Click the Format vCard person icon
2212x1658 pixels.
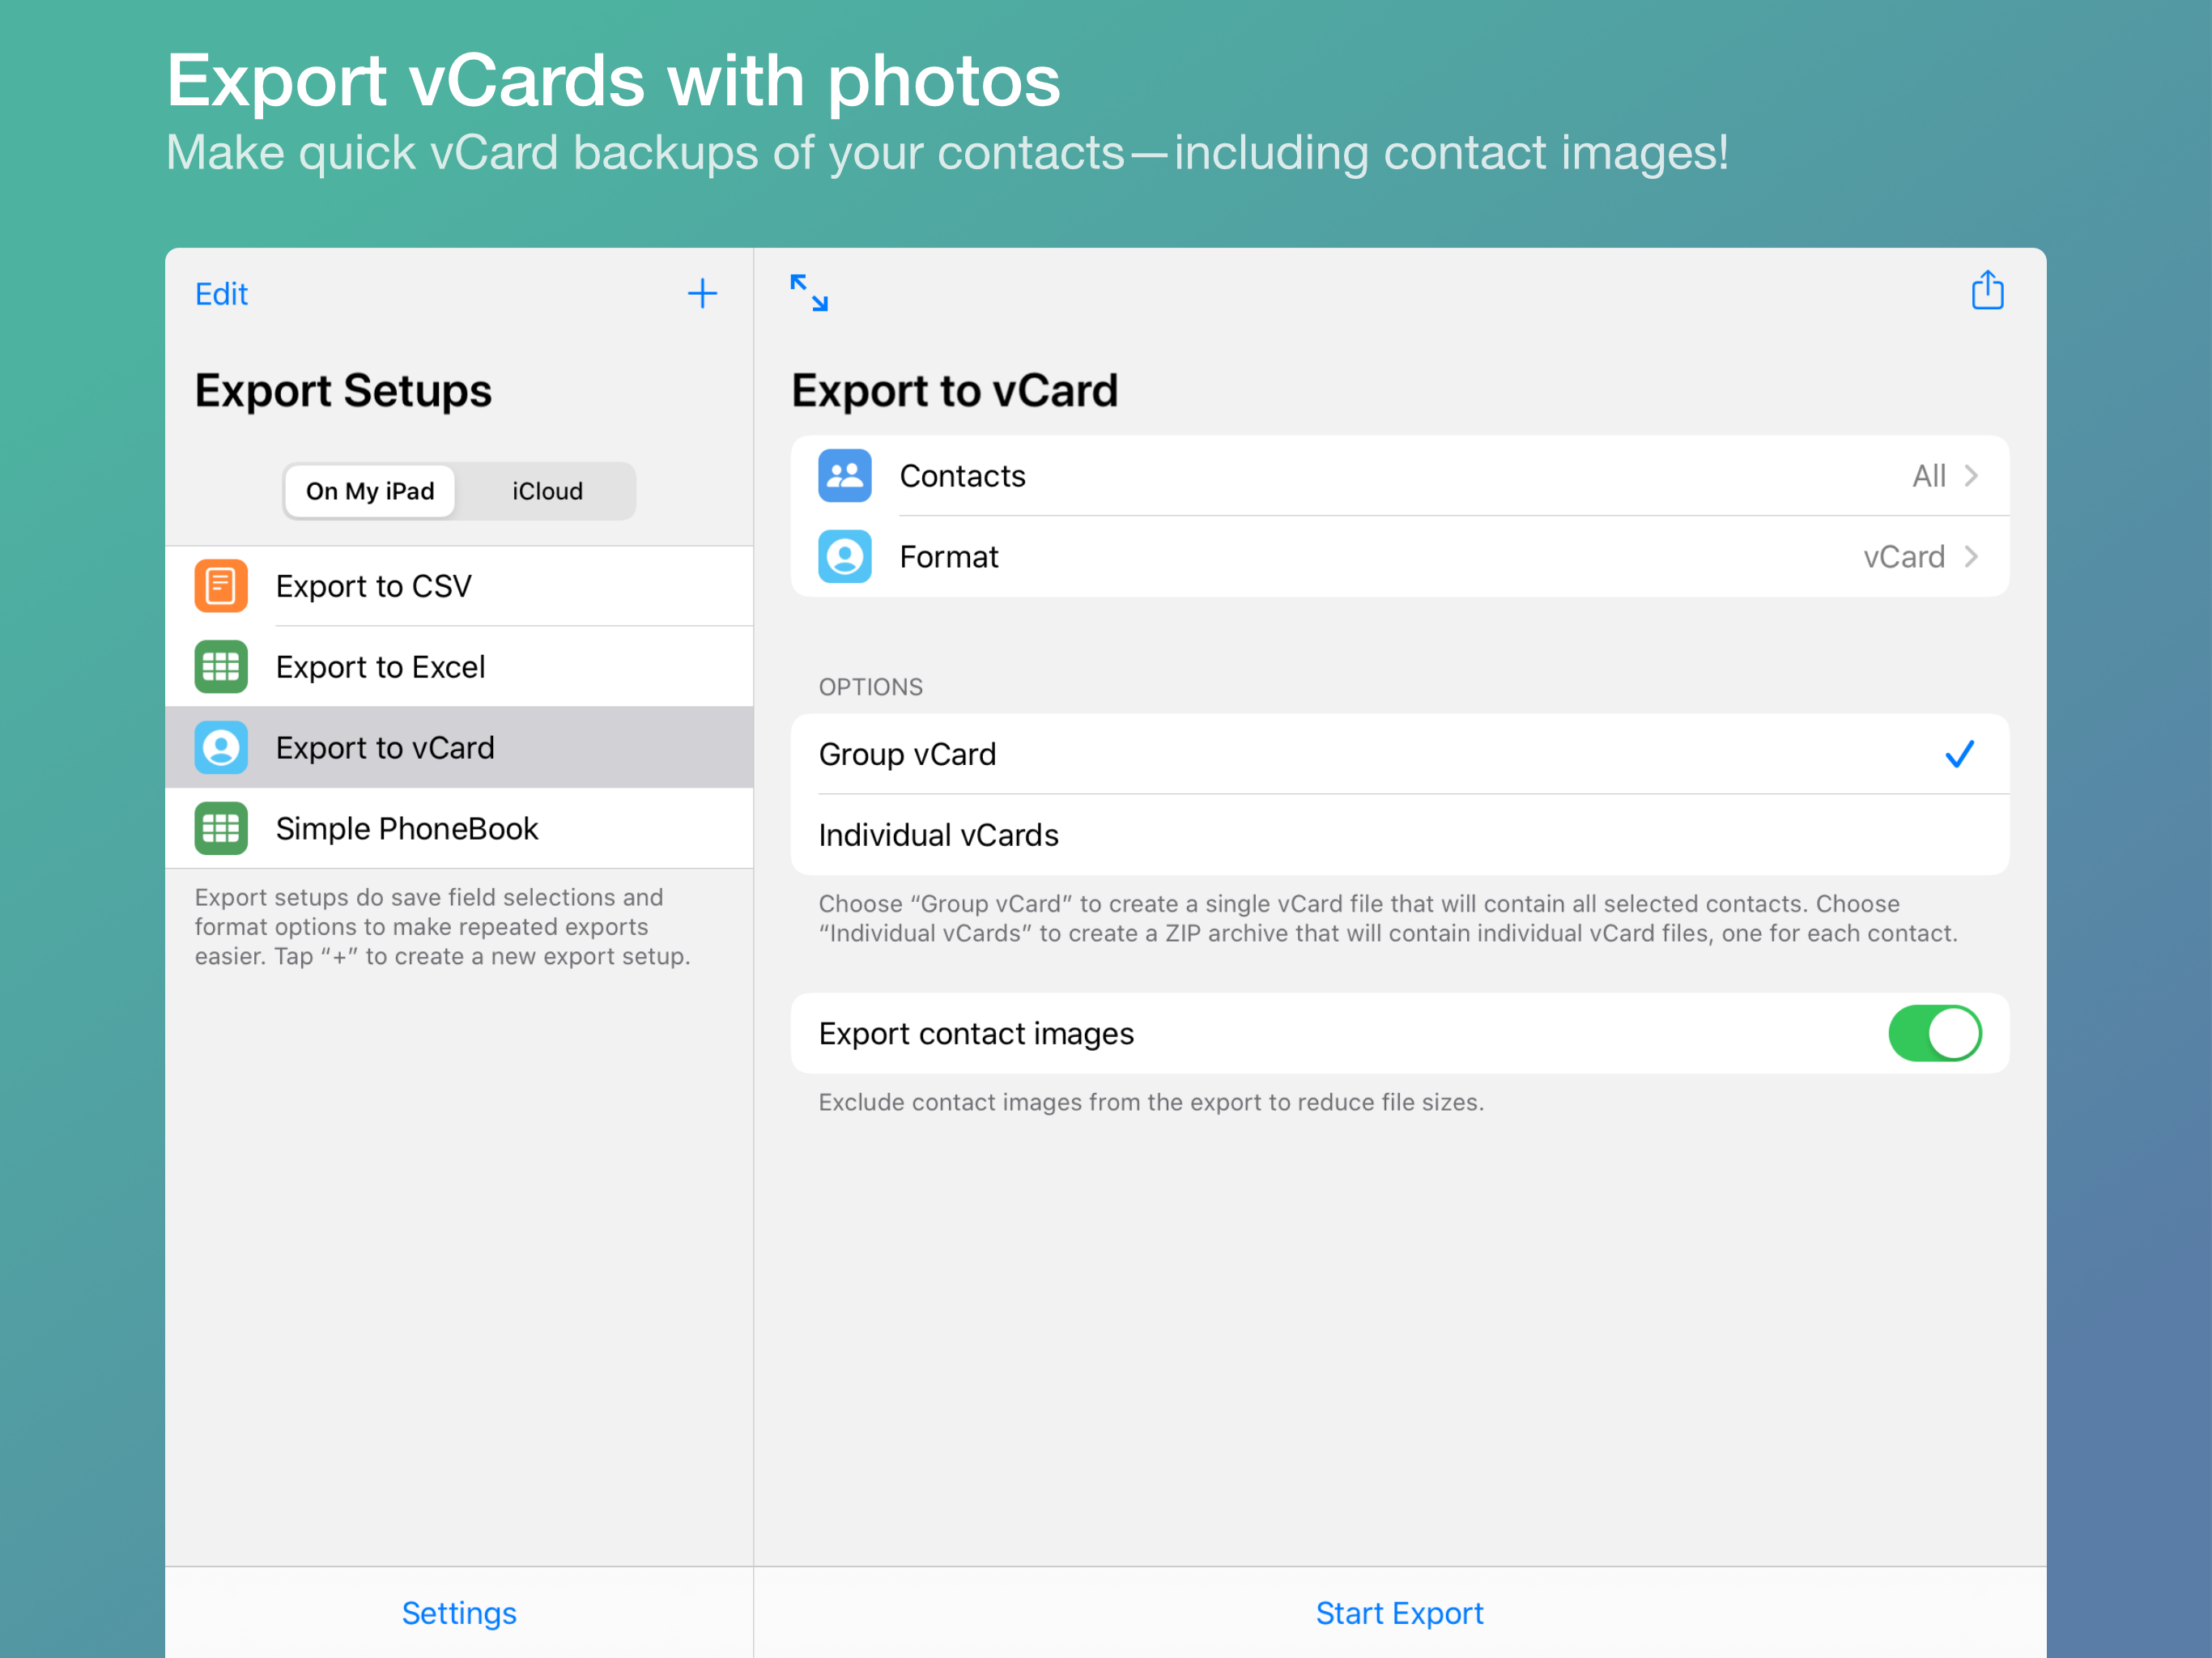[845, 557]
